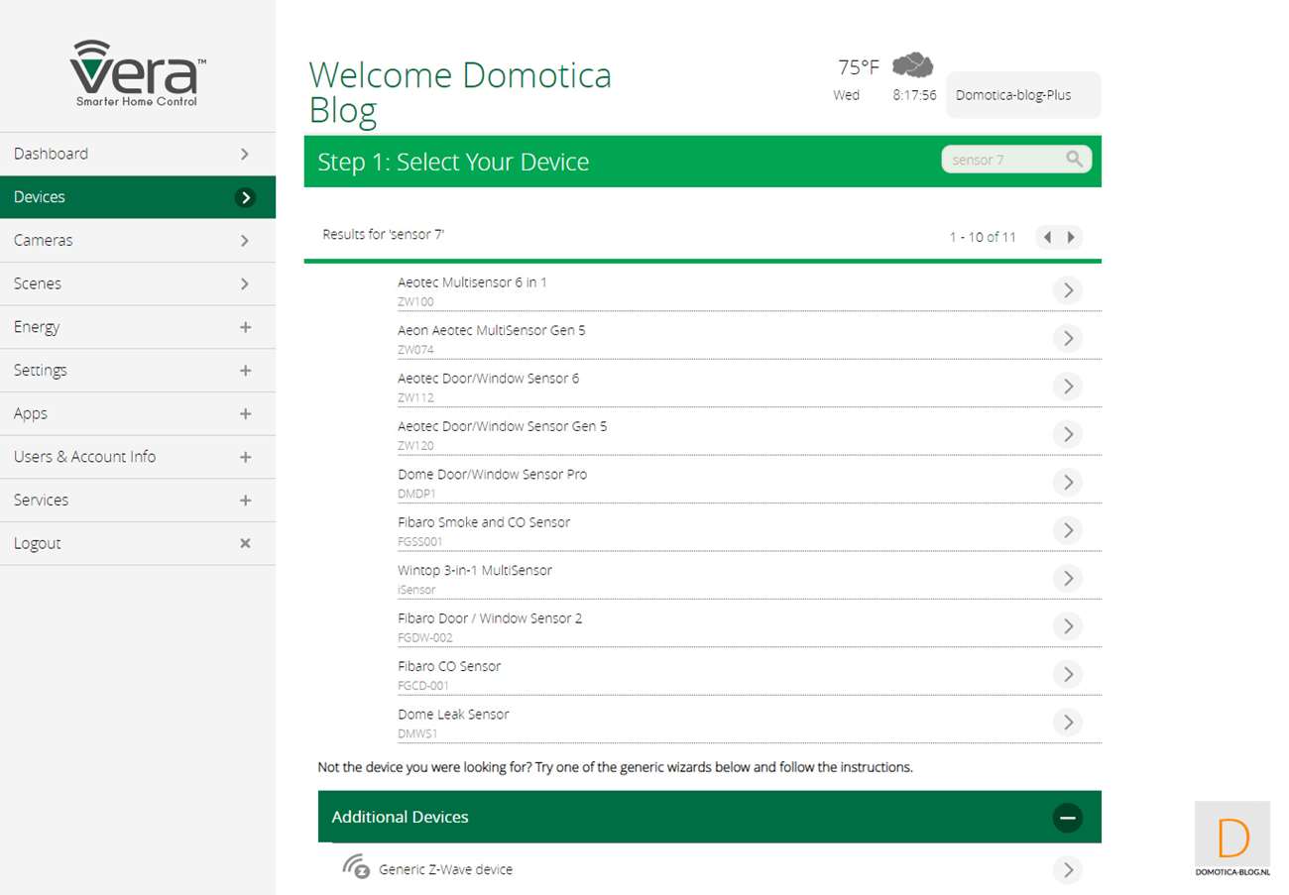Click the Vera logo
Image resolution: width=1289 pixels, height=895 pixels.
click(x=137, y=74)
